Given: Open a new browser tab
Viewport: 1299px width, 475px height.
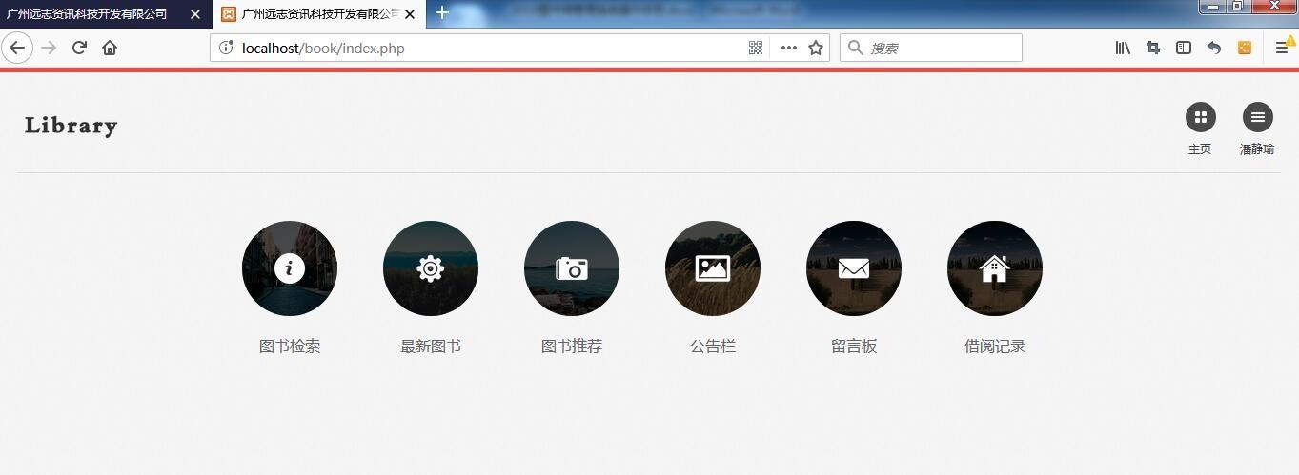Looking at the screenshot, I should point(442,13).
